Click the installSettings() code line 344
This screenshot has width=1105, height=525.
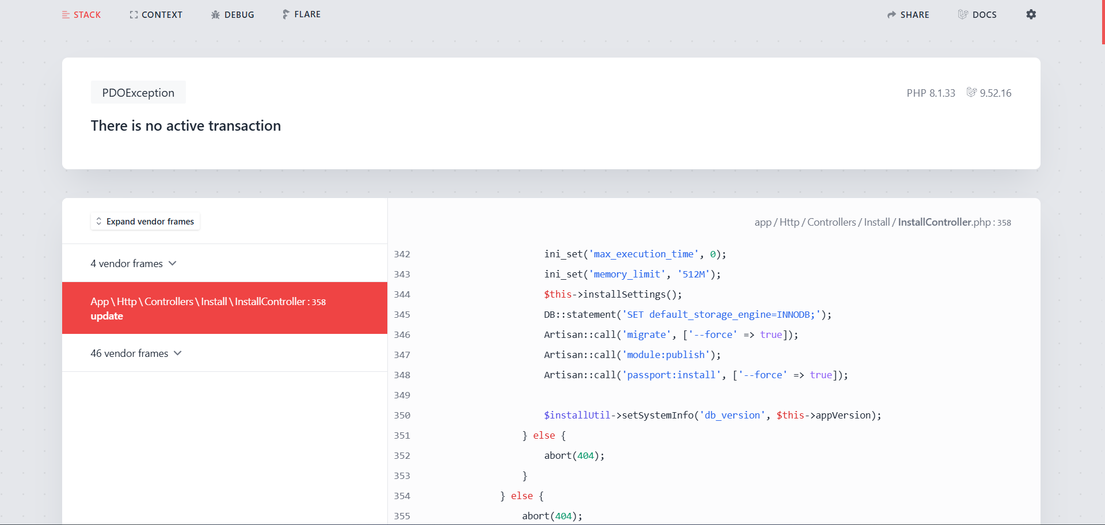pos(613,295)
